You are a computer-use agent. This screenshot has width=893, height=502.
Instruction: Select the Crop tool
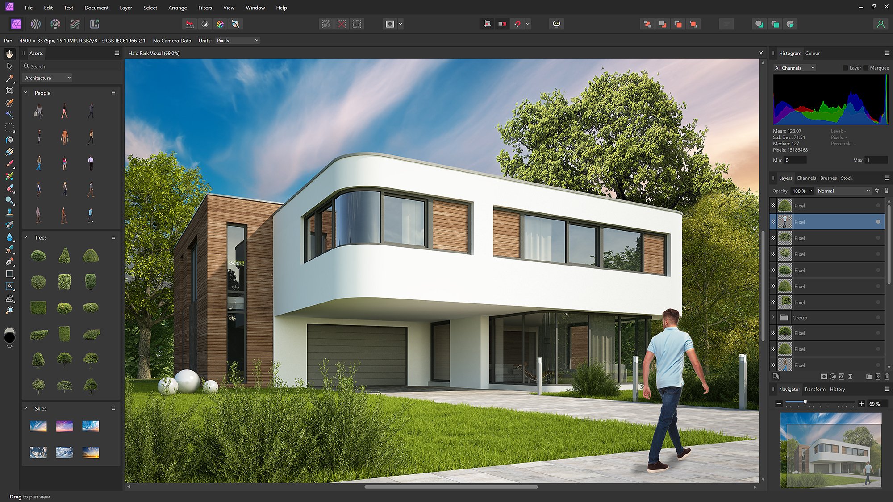[9, 91]
